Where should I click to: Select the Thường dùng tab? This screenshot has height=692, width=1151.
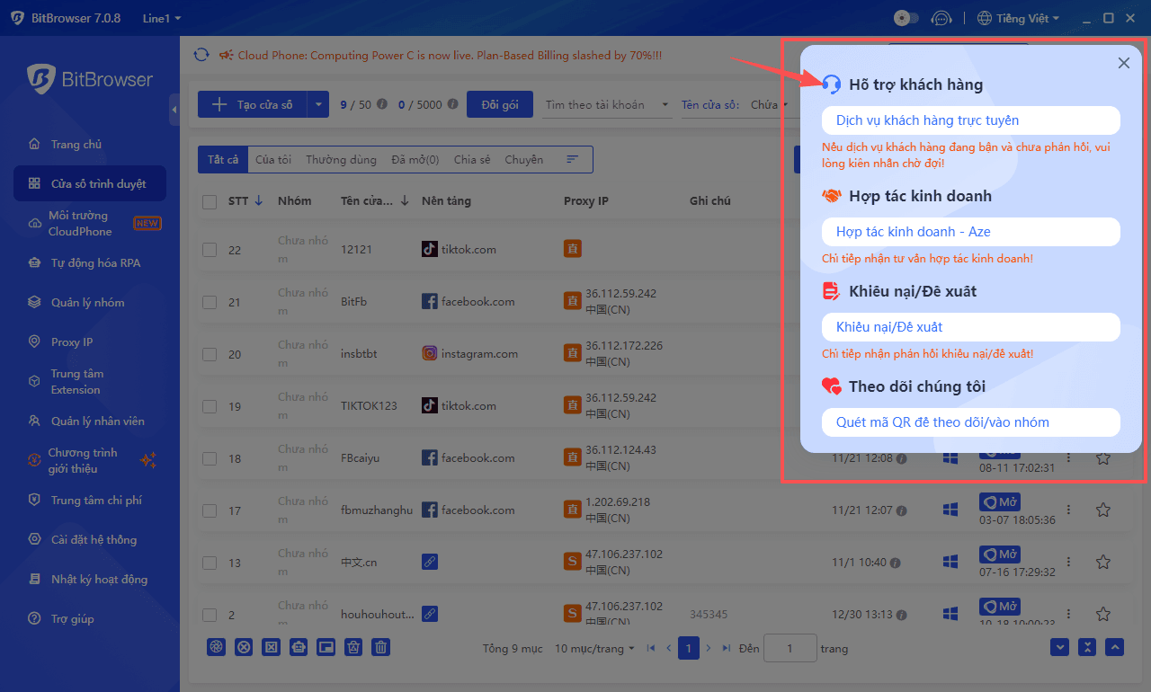point(341,159)
